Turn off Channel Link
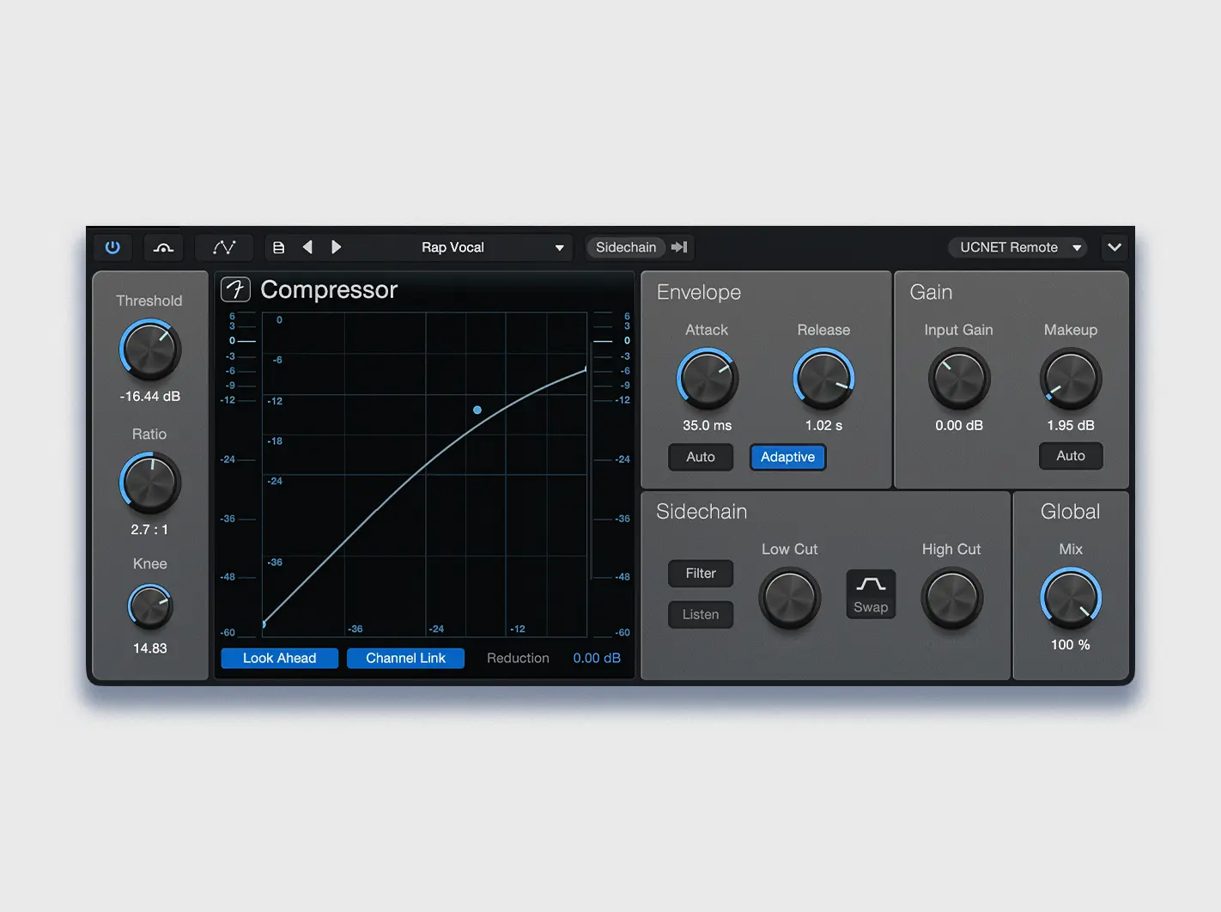The height and width of the screenshot is (912, 1221). click(405, 658)
